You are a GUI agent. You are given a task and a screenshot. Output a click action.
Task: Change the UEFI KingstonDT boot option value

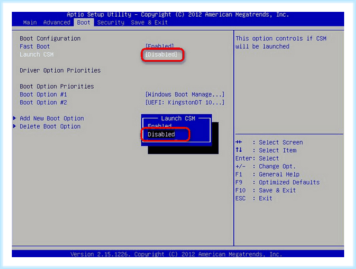point(185,103)
